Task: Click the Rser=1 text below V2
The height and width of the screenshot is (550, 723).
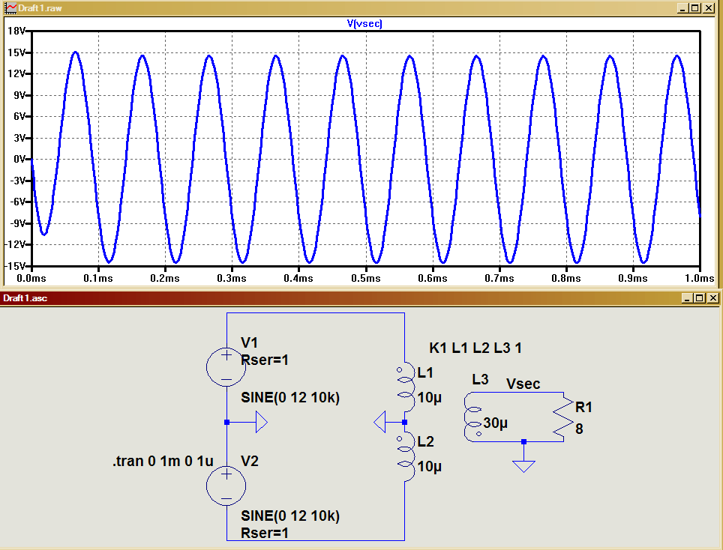Action: coord(265,533)
